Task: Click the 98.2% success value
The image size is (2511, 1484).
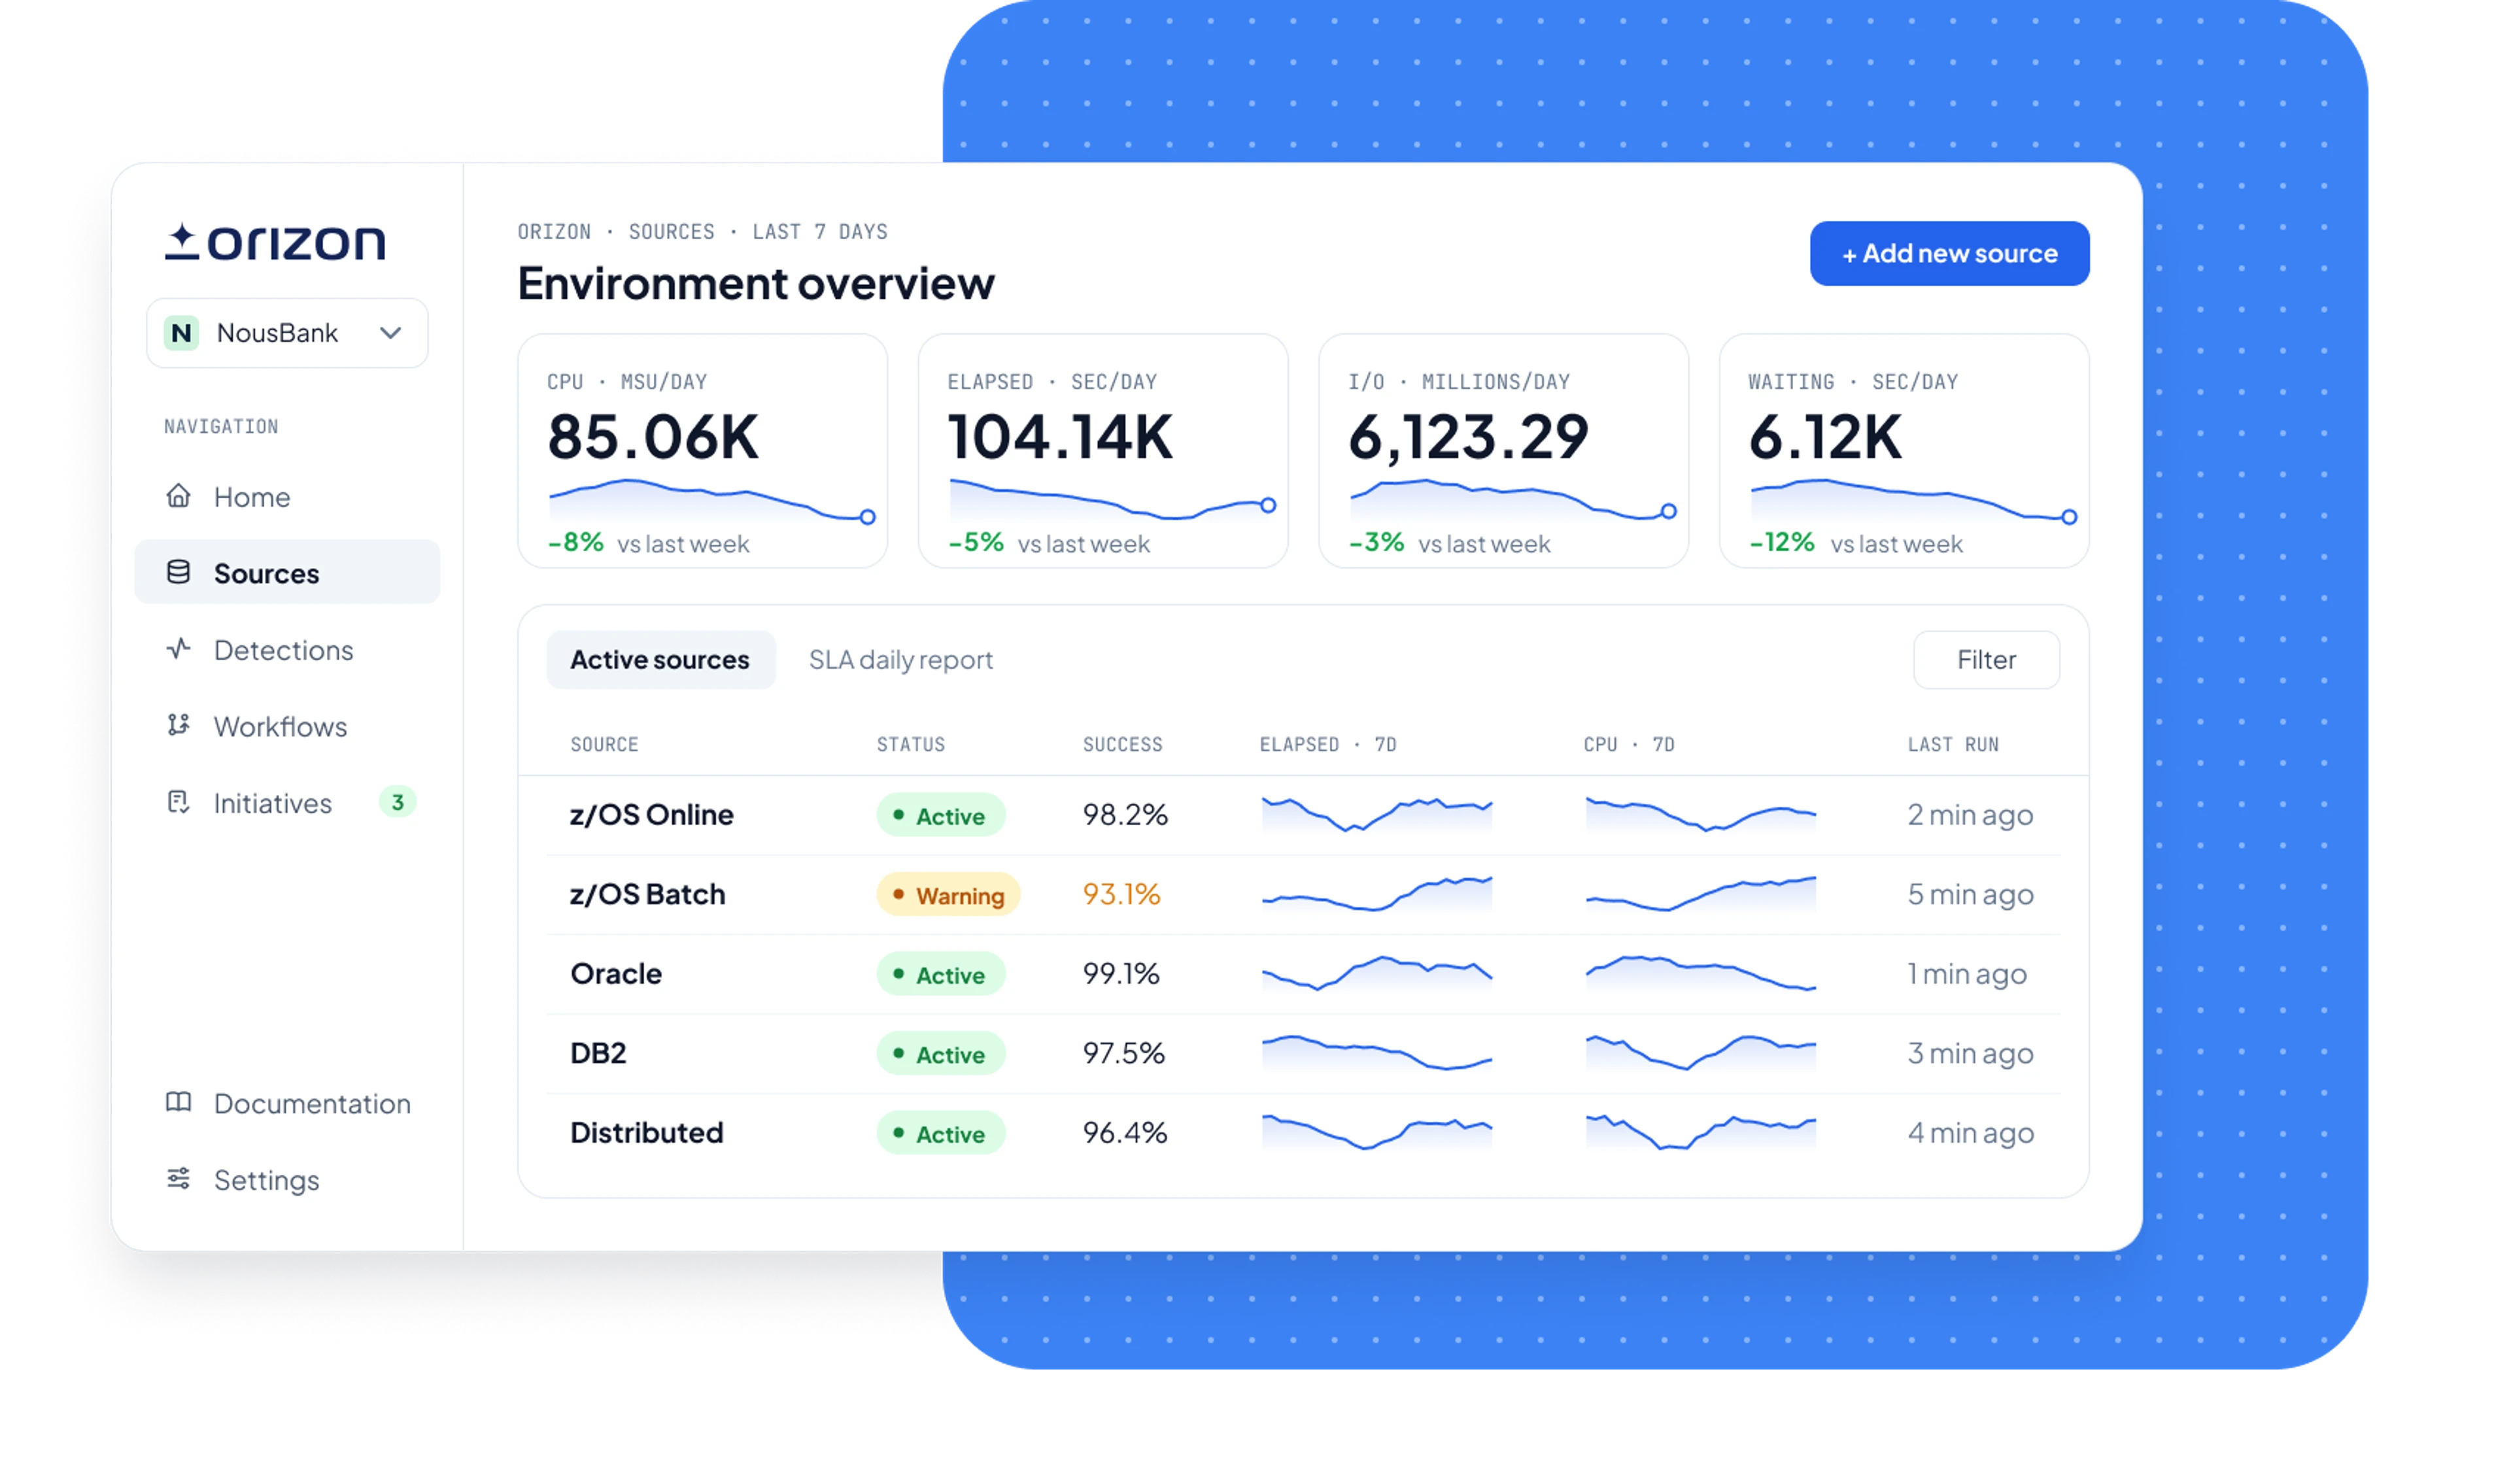Action: [x=1125, y=815]
